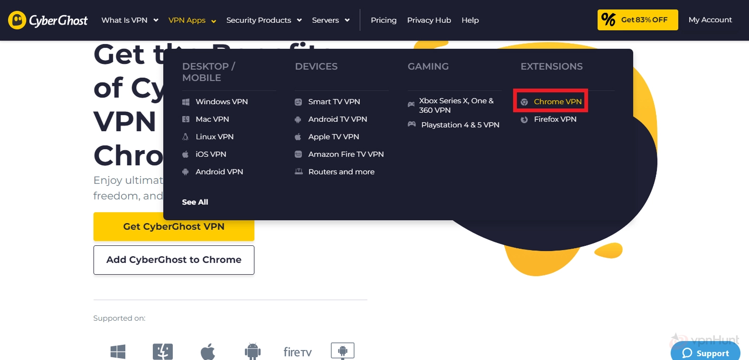
Task: Click the Firefox browser icon in Extensions
Action: pos(524,119)
